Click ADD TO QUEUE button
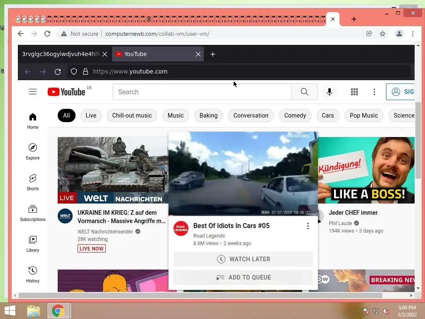425x319 pixels. pyautogui.click(x=243, y=277)
